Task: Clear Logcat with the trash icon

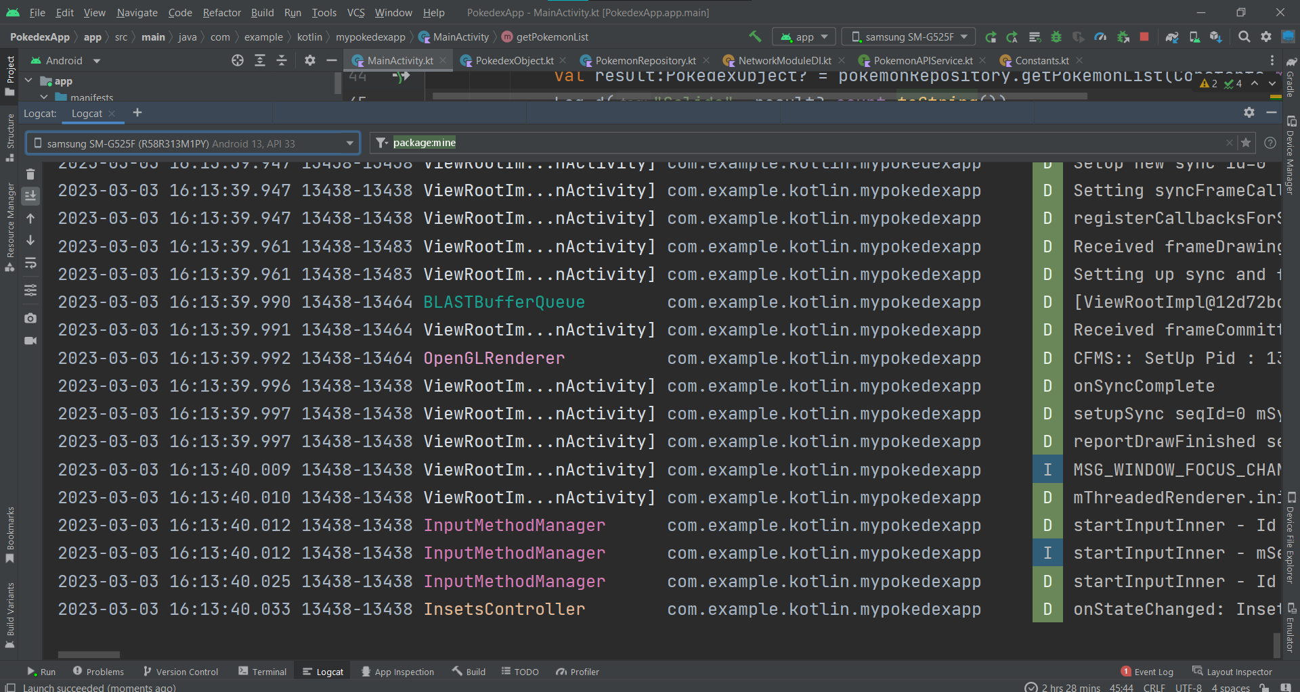Action: pos(30,175)
